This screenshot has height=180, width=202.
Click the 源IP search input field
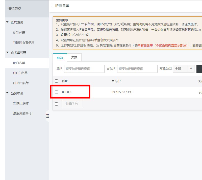click(84, 69)
